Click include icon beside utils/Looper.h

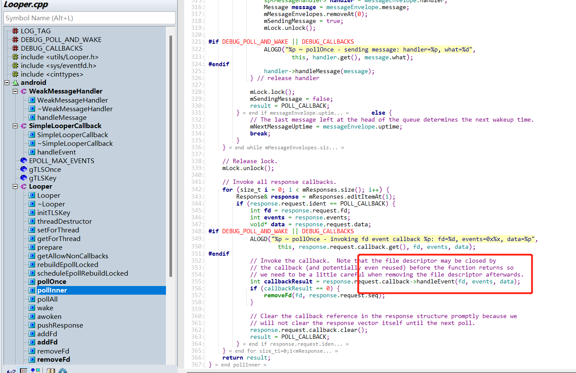pos(15,57)
